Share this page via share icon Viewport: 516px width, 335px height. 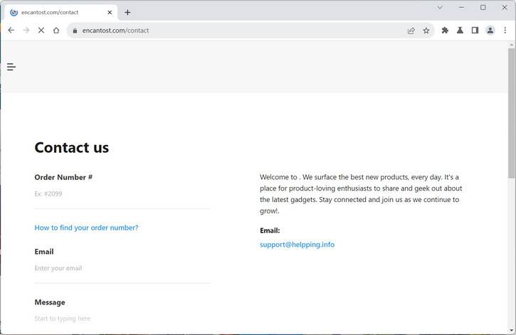(x=411, y=31)
